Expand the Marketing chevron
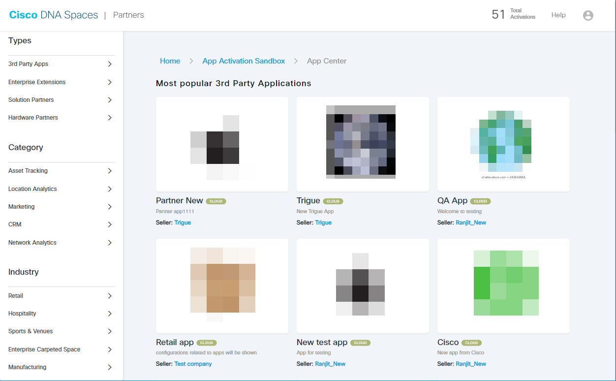The width and height of the screenshot is (616, 381). click(x=110, y=207)
